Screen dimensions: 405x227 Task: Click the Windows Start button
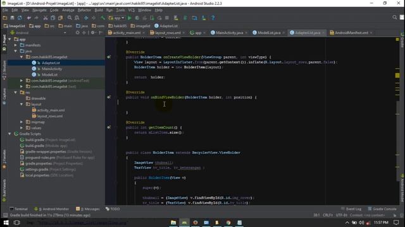pos(6,223)
